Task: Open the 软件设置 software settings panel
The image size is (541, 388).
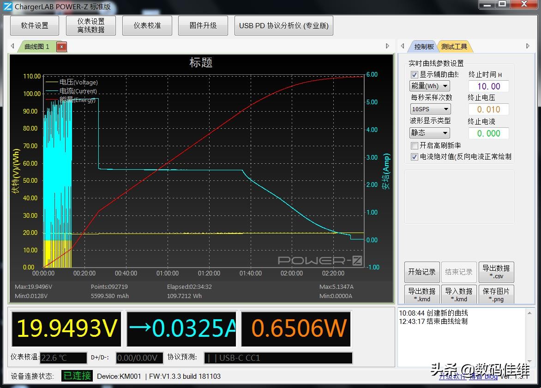Action: pos(34,25)
